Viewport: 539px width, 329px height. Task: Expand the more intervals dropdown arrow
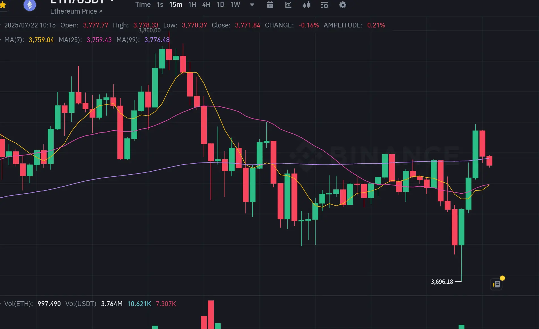[252, 5]
